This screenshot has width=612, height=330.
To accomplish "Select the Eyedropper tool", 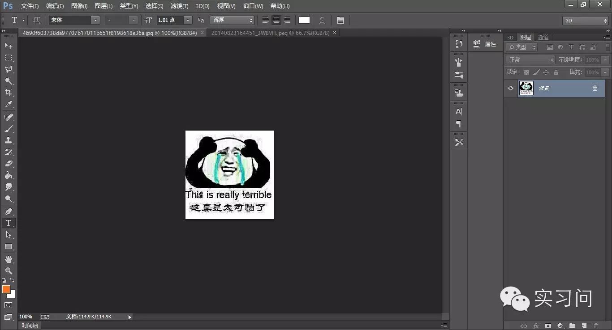I will [x=9, y=104].
